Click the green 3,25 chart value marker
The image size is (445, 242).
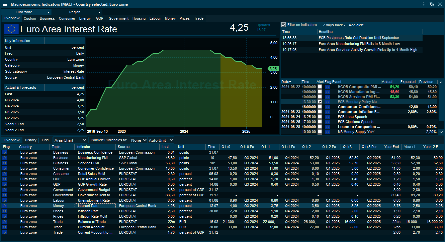[273, 69]
